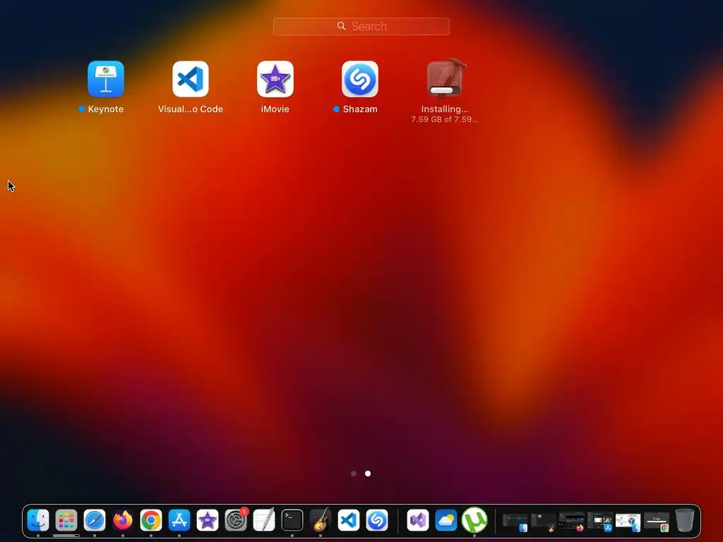The image size is (723, 542).
Task: Launch Shazam from the Launchpad grid
Action: click(x=360, y=79)
